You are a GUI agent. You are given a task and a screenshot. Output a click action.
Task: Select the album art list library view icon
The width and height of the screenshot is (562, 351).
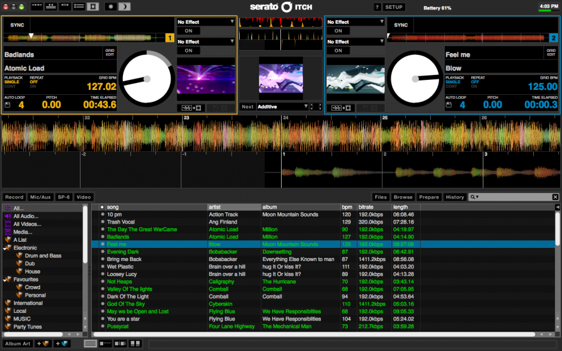coord(105,344)
